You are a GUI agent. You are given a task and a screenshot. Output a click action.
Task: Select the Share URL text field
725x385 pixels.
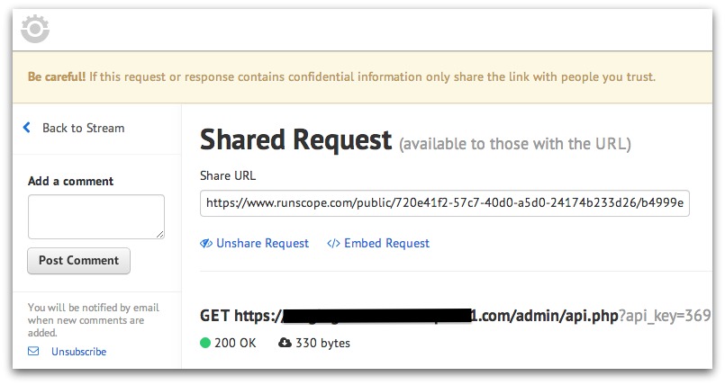pyautogui.click(x=444, y=203)
